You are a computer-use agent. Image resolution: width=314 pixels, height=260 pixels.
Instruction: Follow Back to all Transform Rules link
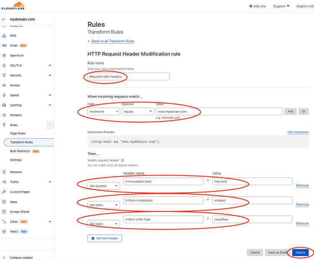click(x=113, y=41)
